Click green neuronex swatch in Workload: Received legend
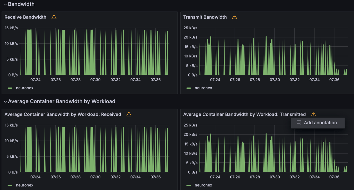 tap(10, 185)
